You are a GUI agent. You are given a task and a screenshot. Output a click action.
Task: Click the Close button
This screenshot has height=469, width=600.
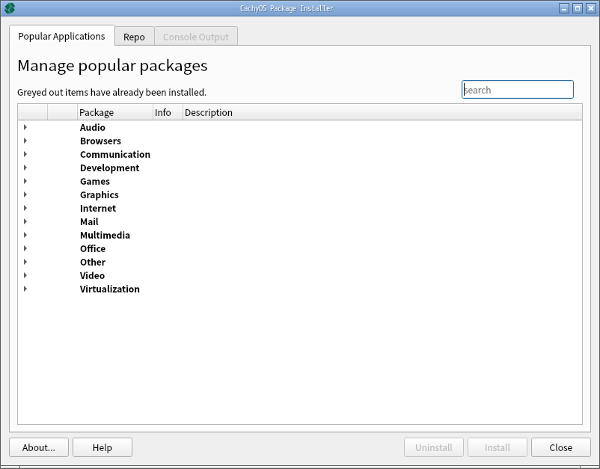[x=560, y=447]
